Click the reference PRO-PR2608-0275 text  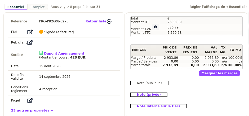(x=54, y=21)
